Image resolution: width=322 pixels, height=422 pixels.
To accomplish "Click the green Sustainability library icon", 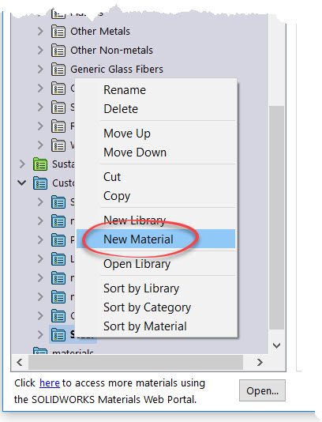I will [x=40, y=164].
